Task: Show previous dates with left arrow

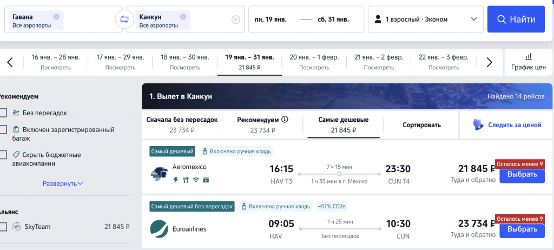Action: (x=10, y=62)
